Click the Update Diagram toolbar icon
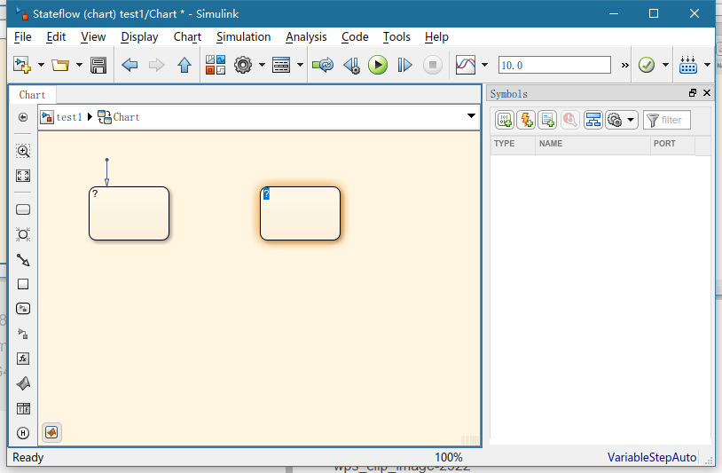Viewport: 722px width, 473px height. (x=323, y=65)
